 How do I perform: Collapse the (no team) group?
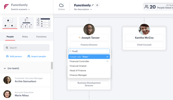5,68
